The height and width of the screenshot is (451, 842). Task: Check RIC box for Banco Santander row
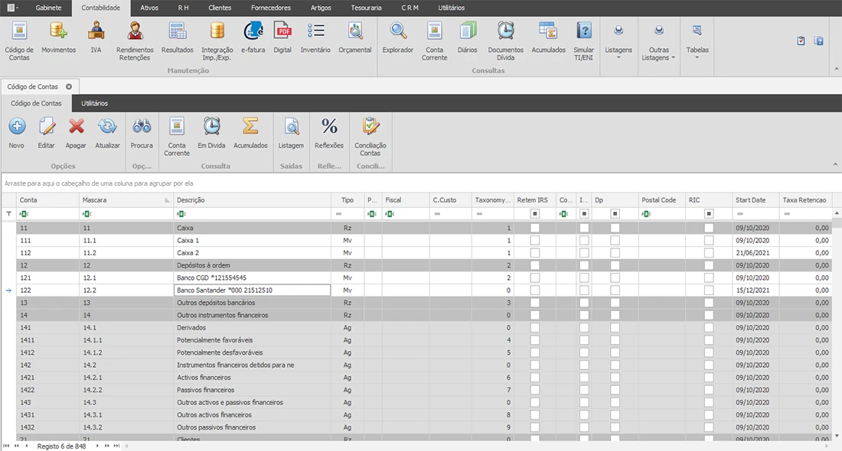[709, 290]
